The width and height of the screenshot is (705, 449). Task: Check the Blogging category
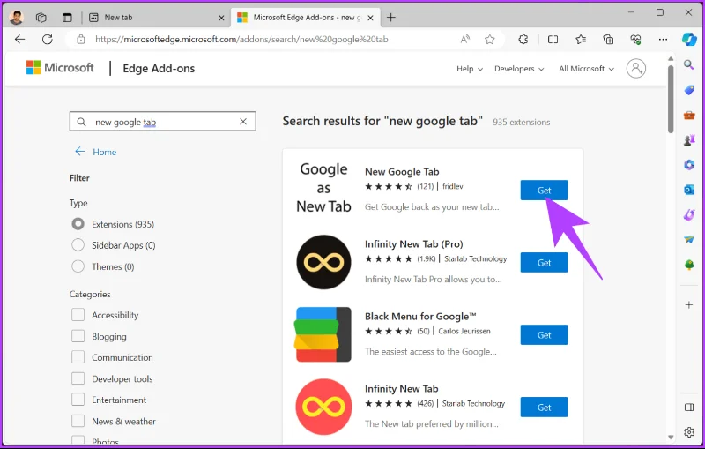[78, 336]
